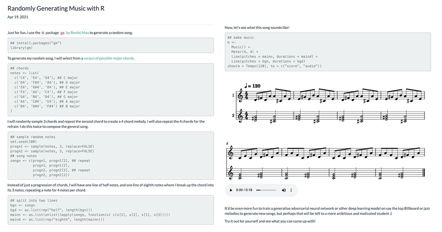Click the 'progn2 <- sample(...)' code line
The image size is (442, 232).
(52, 151)
